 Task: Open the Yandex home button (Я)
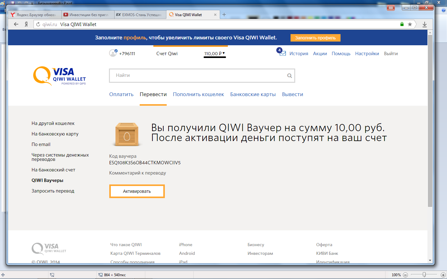[26, 24]
